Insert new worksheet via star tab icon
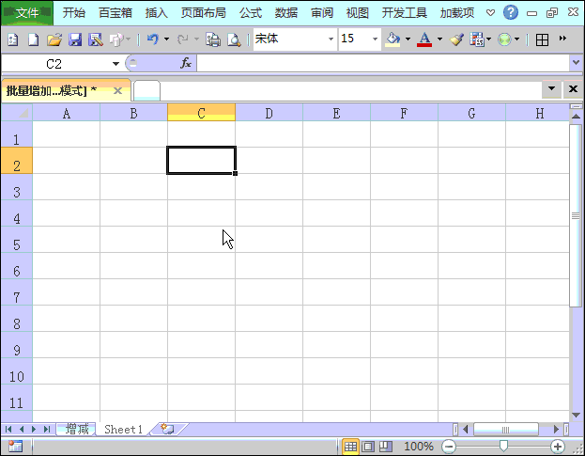Viewport: 585px width, 456px height. 168,429
